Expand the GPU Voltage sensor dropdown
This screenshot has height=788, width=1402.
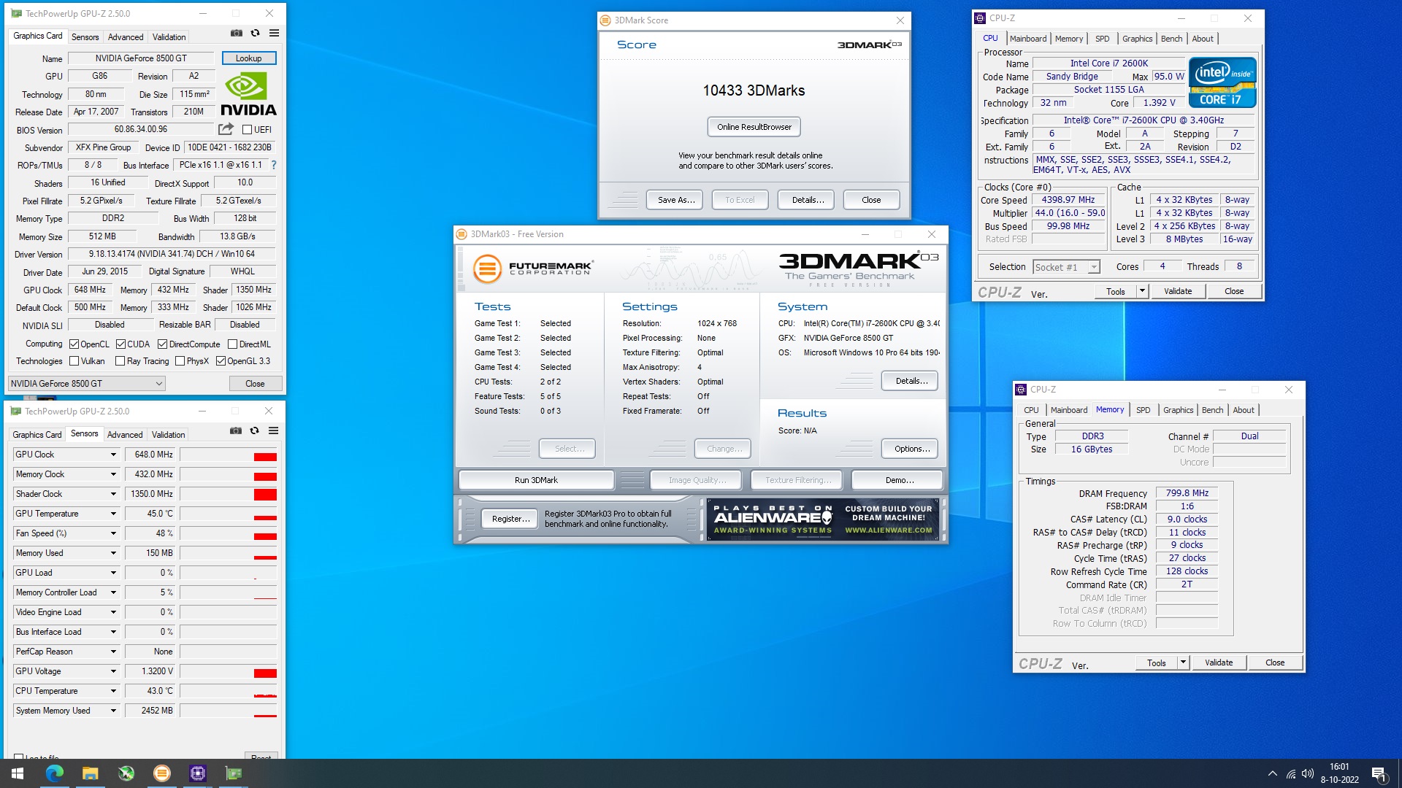click(113, 671)
